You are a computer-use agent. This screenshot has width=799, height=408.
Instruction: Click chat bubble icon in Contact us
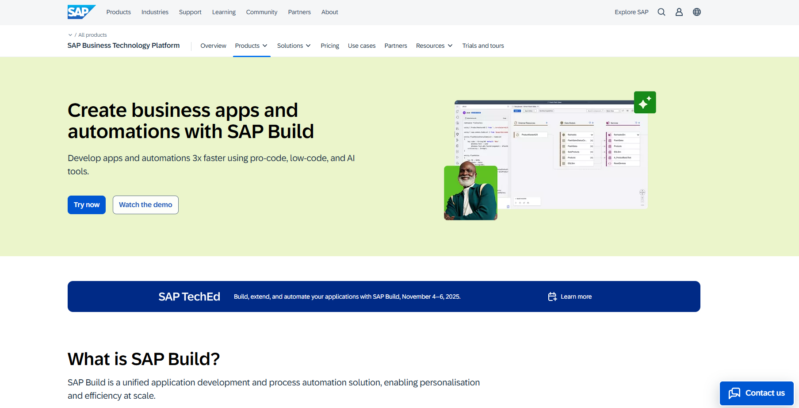click(734, 393)
